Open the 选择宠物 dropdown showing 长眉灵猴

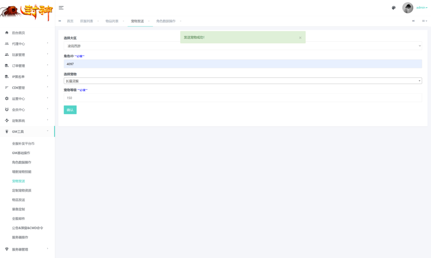coord(242,81)
